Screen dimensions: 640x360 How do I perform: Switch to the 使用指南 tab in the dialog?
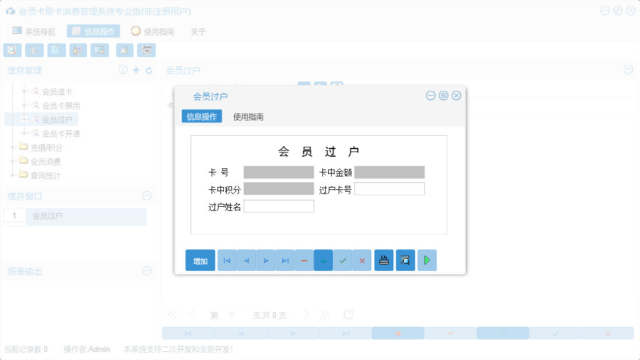tap(247, 117)
